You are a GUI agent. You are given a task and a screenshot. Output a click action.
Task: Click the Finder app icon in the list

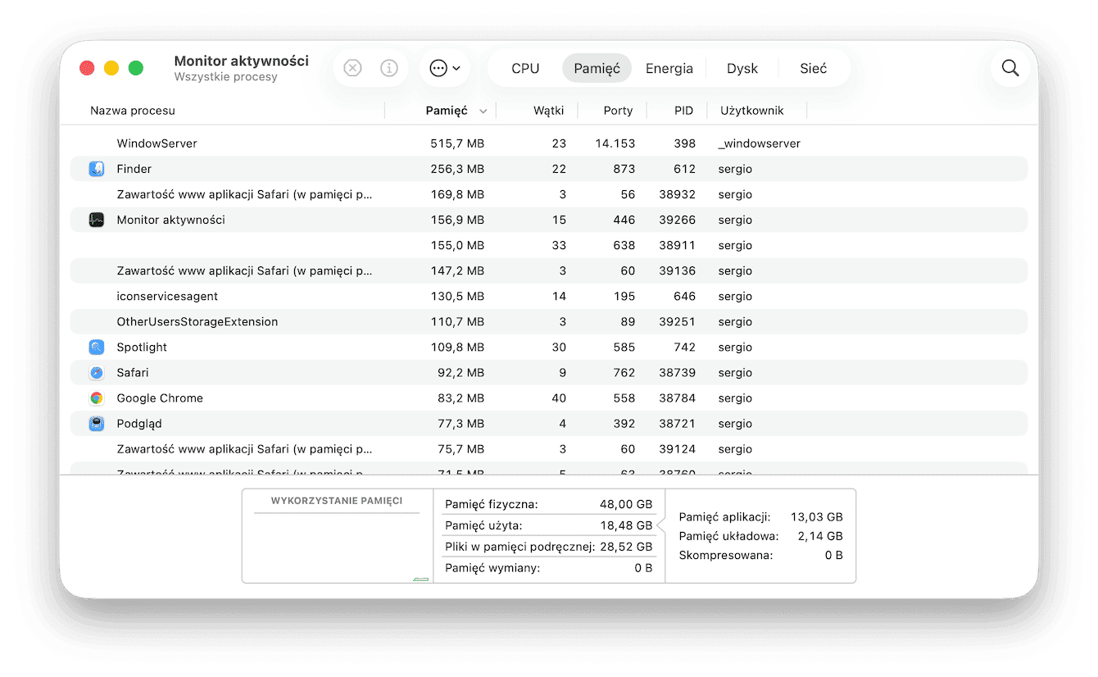pyautogui.click(x=97, y=169)
